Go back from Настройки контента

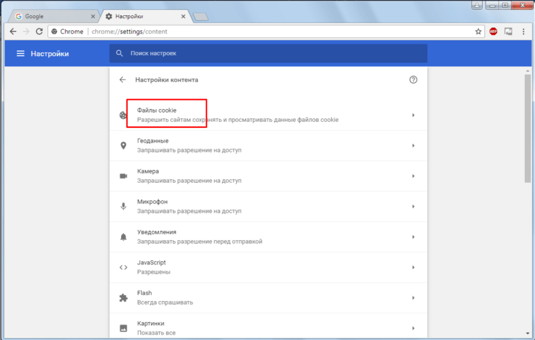click(x=122, y=80)
